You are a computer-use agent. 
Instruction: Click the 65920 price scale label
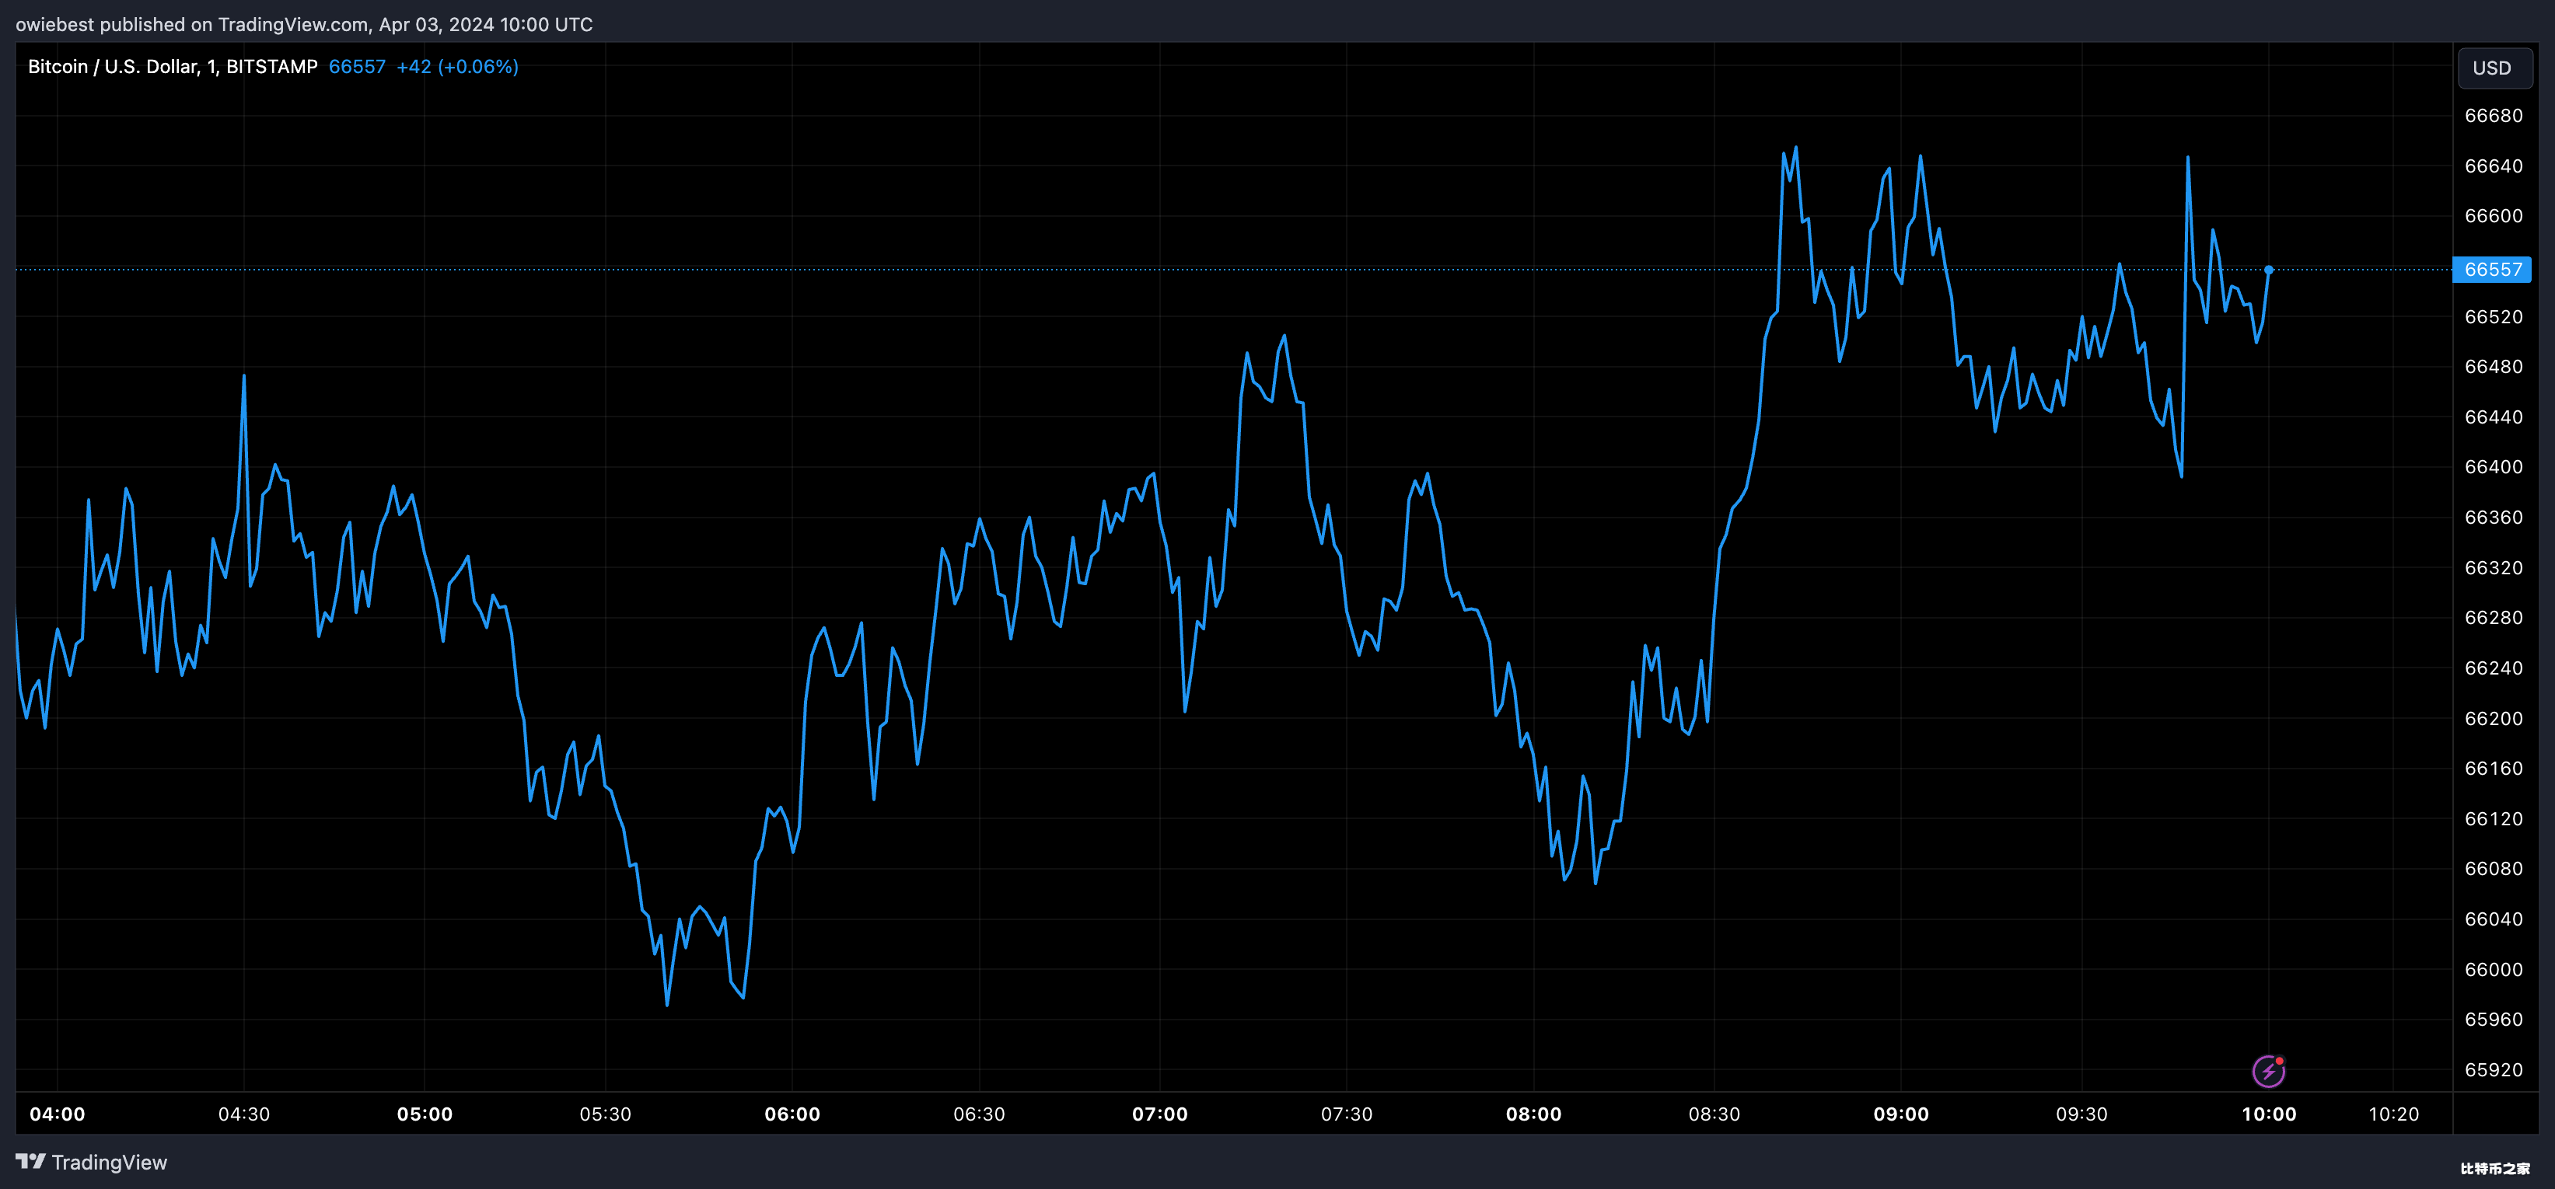pyautogui.click(x=2494, y=1070)
